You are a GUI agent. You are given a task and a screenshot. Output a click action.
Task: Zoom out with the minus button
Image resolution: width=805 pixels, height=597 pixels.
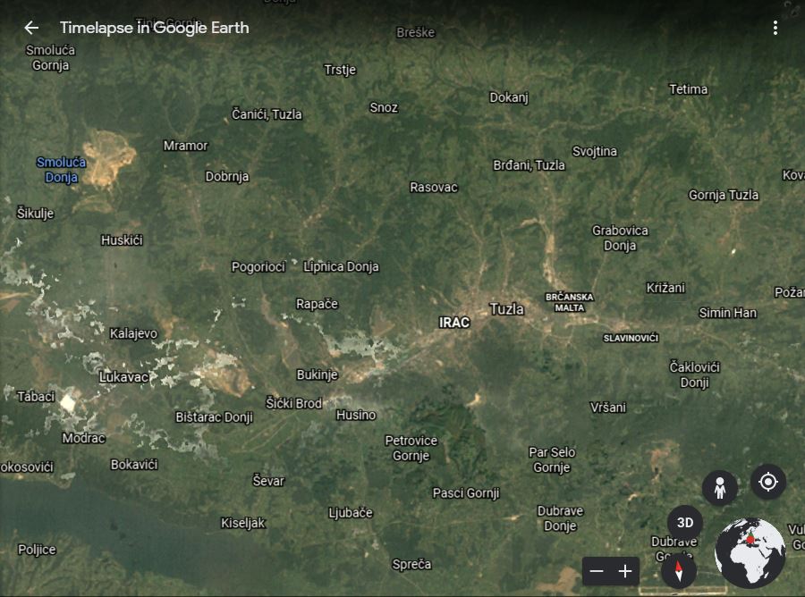click(x=597, y=571)
